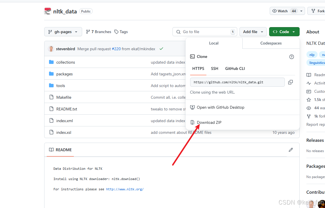Open the Watch options dropdown arrow

point(301,11)
